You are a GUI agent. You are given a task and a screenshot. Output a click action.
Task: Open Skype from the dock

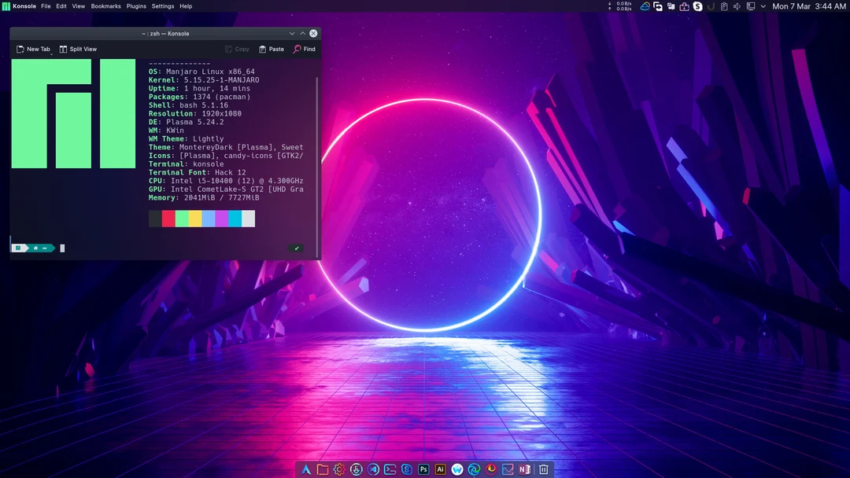click(x=406, y=469)
